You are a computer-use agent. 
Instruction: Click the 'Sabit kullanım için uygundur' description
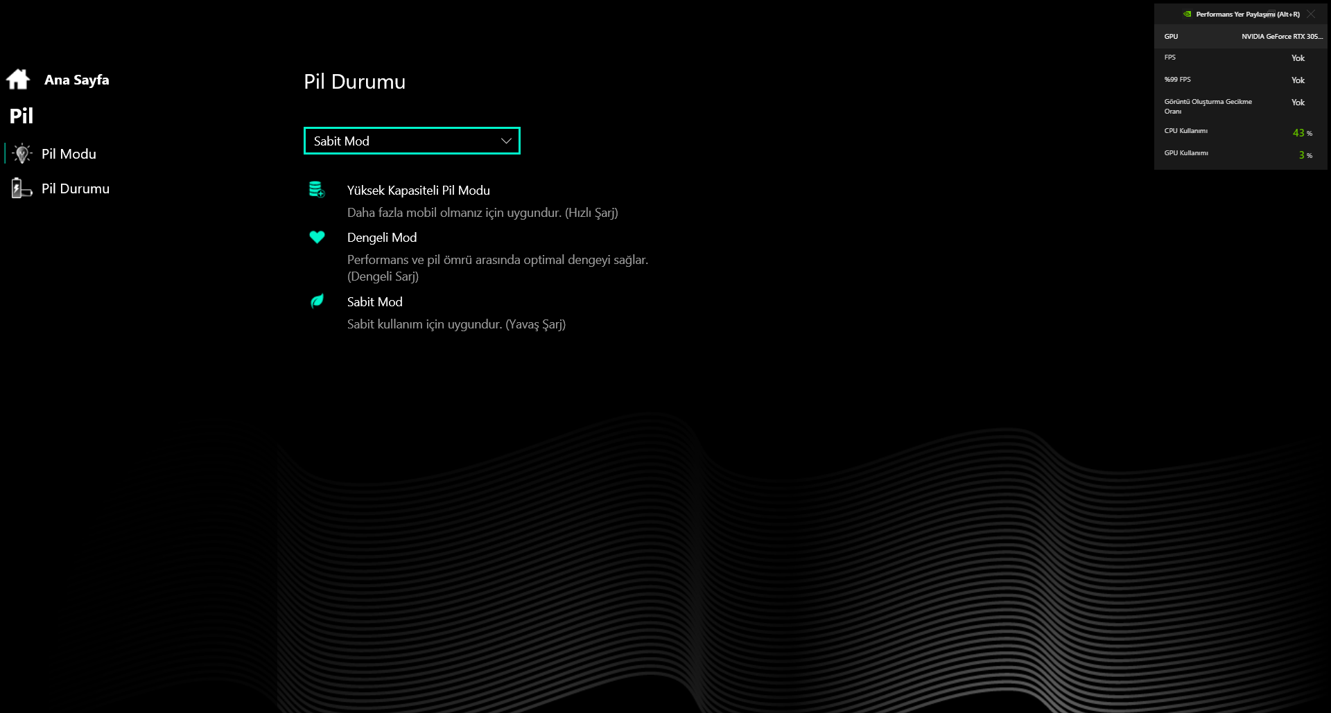pos(456,324)
